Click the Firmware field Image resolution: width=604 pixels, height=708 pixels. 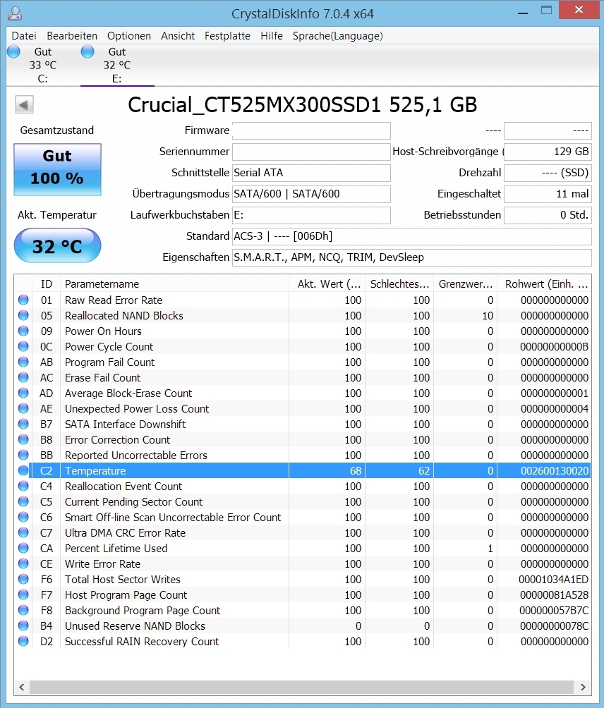pyautogui.click(x=311, y=130)
